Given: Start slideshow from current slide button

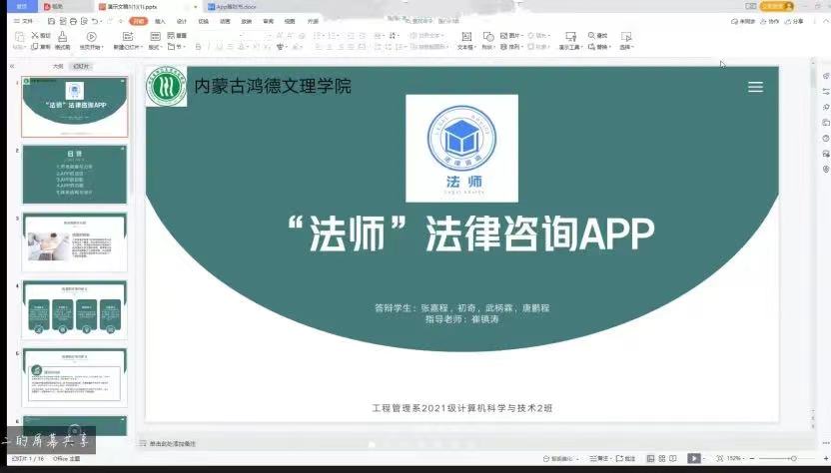Looking at the screenshot, I should pos(91,40).
